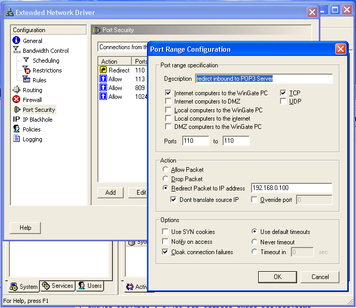Click the Logging document icon
The height and width of the screenshot is (308, 356).
pos(17,138)
